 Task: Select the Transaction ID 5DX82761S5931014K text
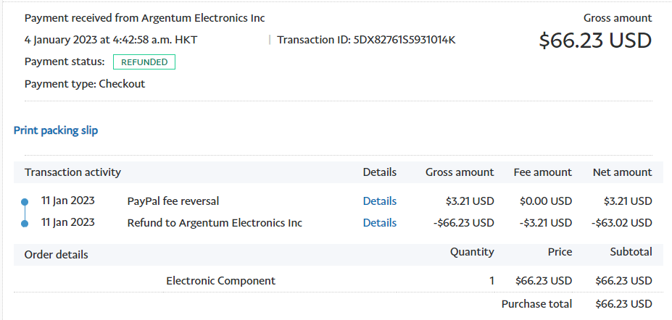click(x=405, y=40)
